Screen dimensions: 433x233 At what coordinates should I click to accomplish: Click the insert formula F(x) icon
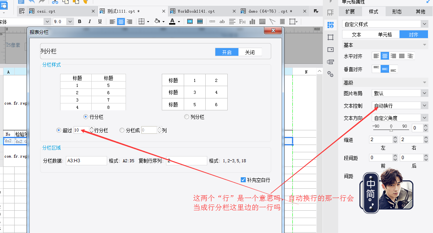coord(242,22)
